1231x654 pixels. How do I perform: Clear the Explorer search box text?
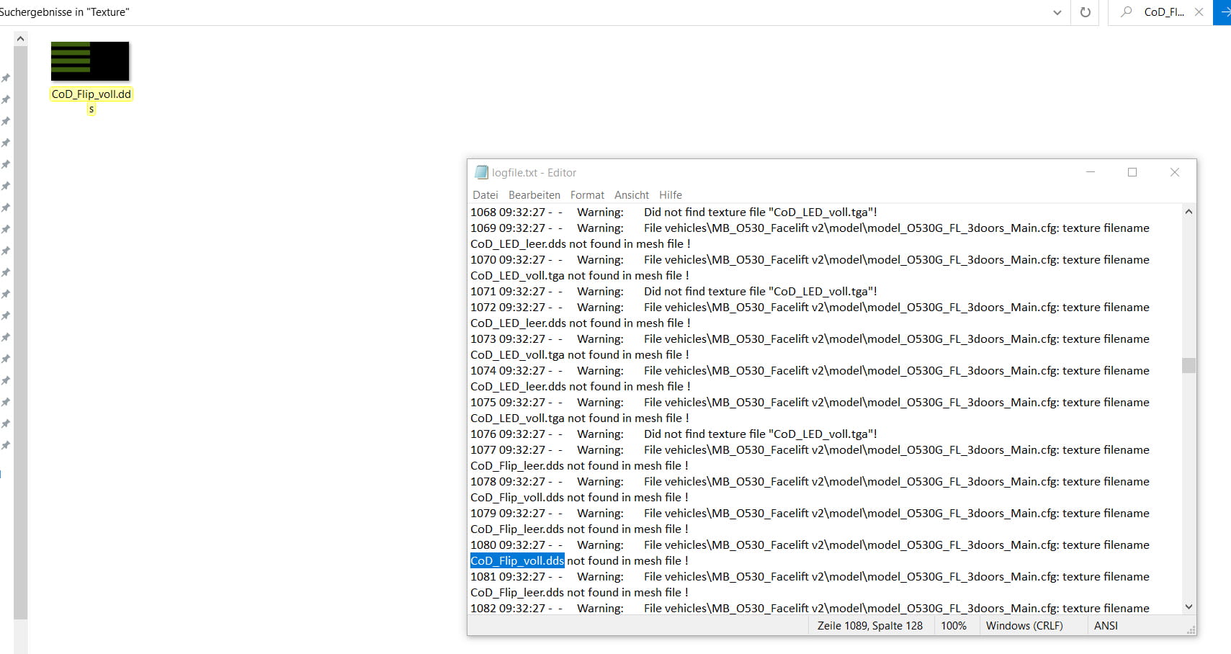click(x=1199, y=12)
